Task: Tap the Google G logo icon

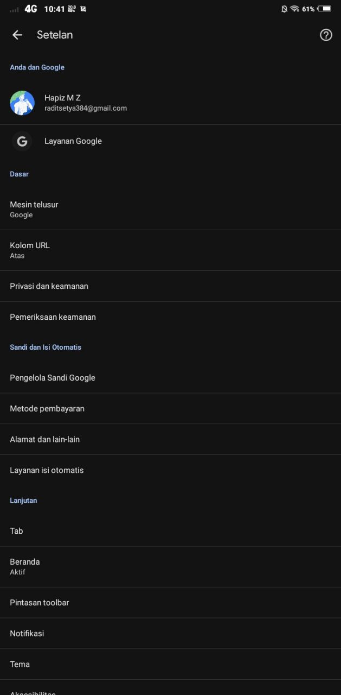Action: pos(22,141)
